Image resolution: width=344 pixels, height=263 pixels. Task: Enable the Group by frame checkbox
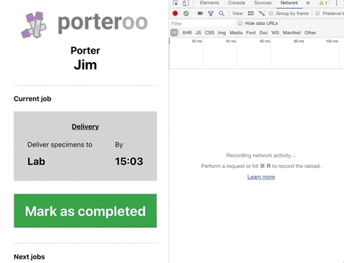(271, 13)
